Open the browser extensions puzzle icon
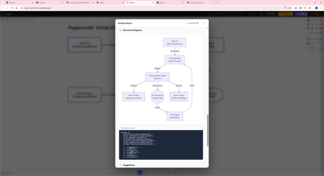The height and width of the screenshot is (176, 324). tap(310, 8)
